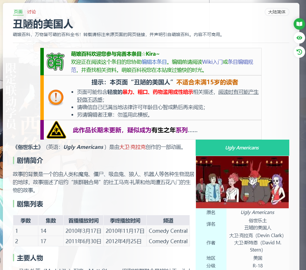Image resolution: width=306 pixels, height=270 pixels.
Task: Click the infobox R-18 rating value
Action: click(258, 266)
